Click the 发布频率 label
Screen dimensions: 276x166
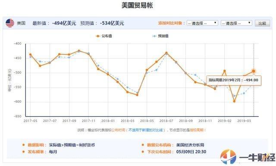coord(37,152)
